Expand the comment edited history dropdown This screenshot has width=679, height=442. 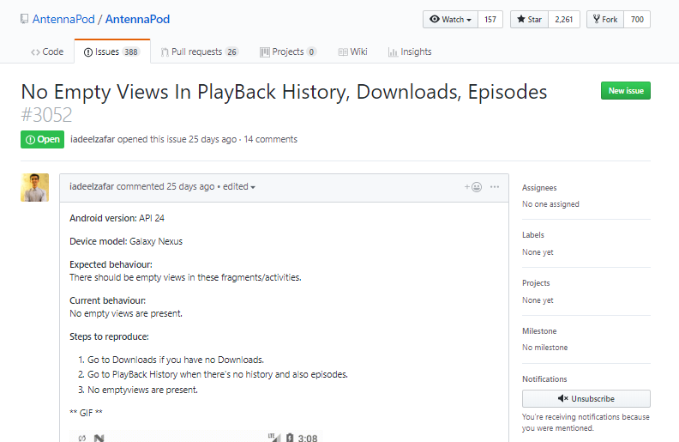239,187
